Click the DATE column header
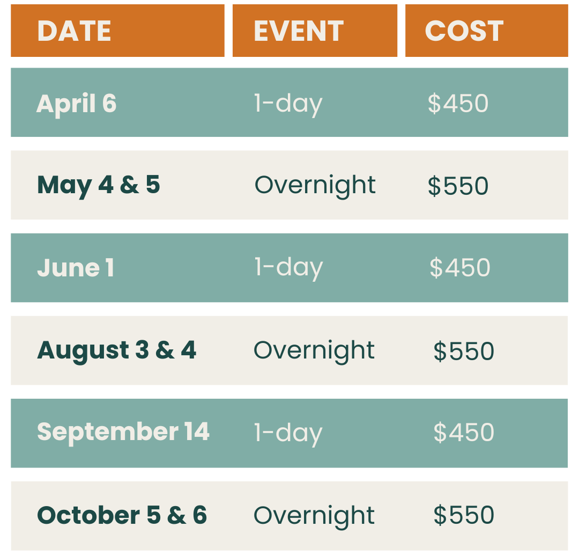 (x=117, y=31)
